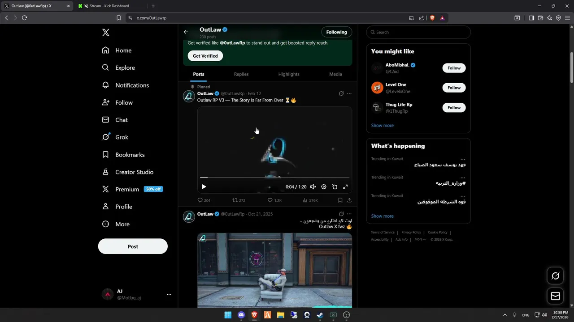Switch to the Replies tab

[x=241, y=74]
